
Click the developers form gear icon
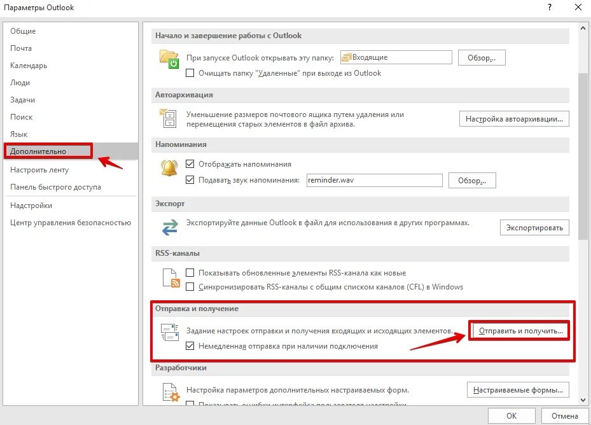[x=171, y=392]
